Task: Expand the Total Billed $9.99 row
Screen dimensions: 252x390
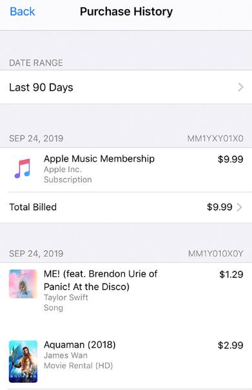Action: [126, 207]
